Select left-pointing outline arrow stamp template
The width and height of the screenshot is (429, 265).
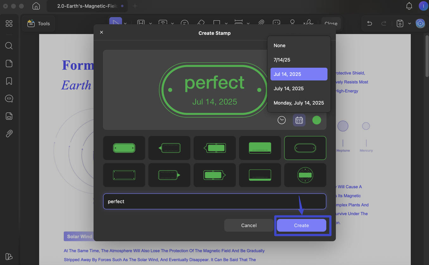pos(169,148)
